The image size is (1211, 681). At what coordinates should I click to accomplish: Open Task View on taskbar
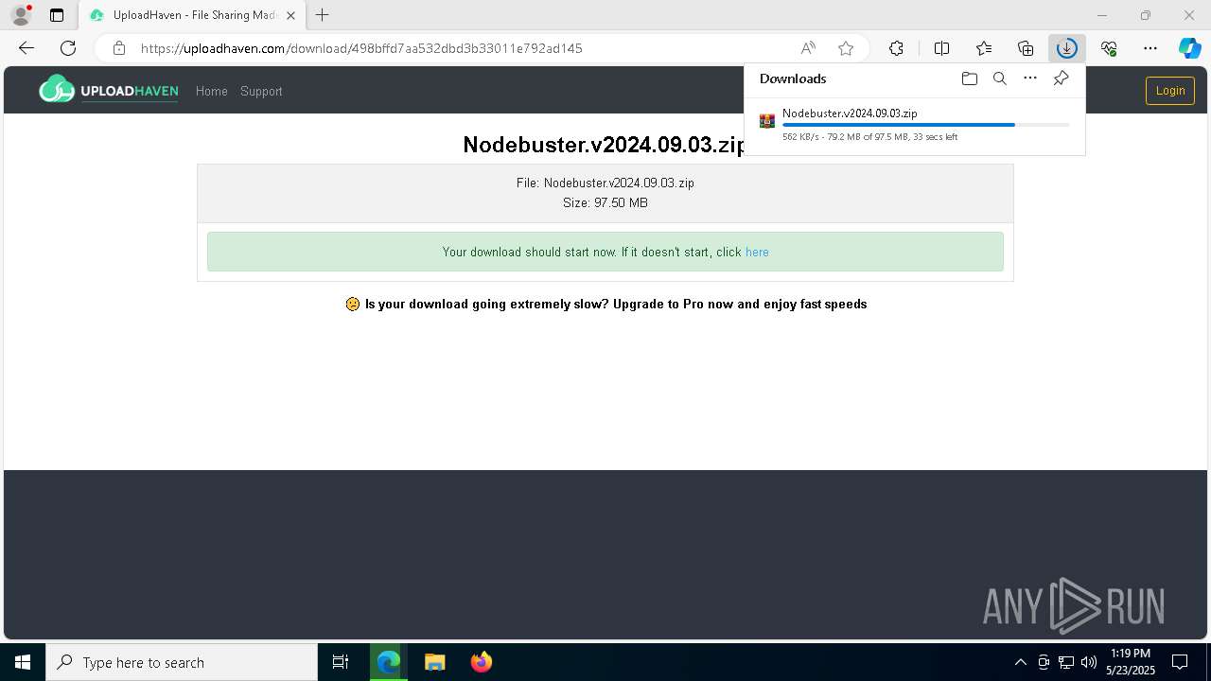tap(341, 662)
